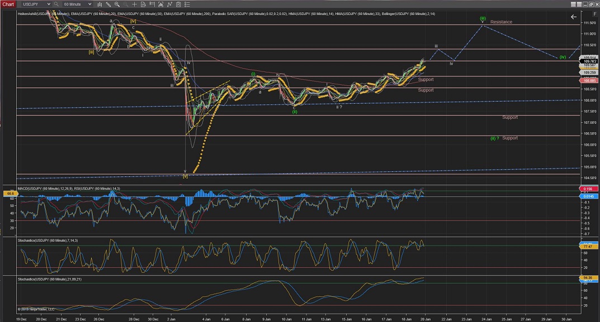Expand the USDJPY instrument dropdown
Viewport: 600px width, 322px height.
click(x=49, y=4)
